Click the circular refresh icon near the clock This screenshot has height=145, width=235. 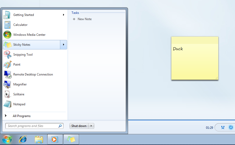point(231,127)
